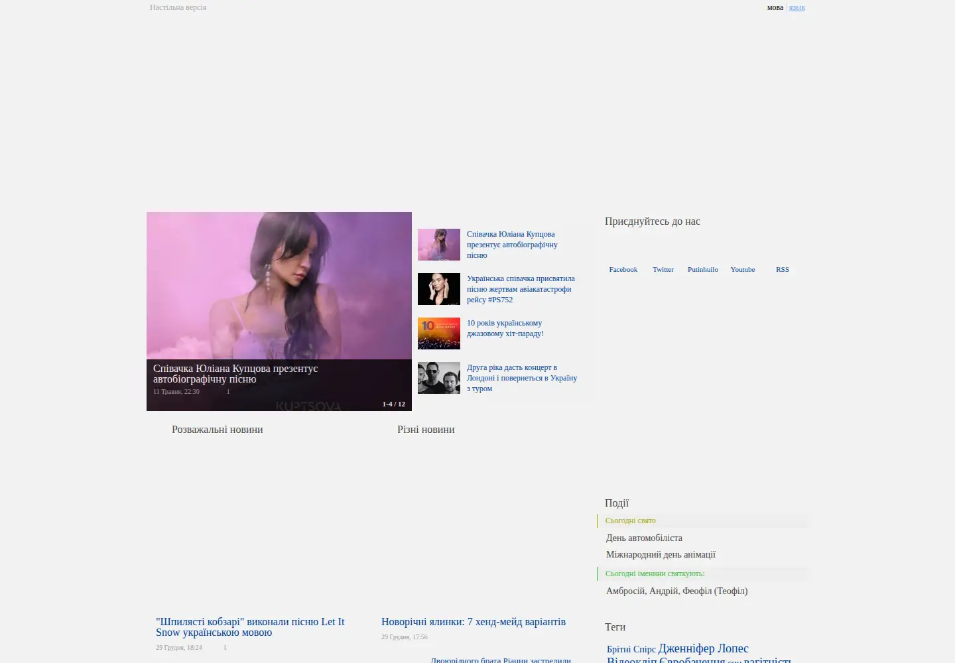Click the Сьогодні іменини святкують label
Screen dimensions: 955x663
pyautogui.click(x=655, y=573)
